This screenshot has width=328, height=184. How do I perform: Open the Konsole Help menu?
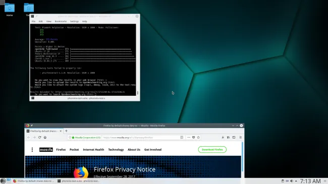pos(84,21)
